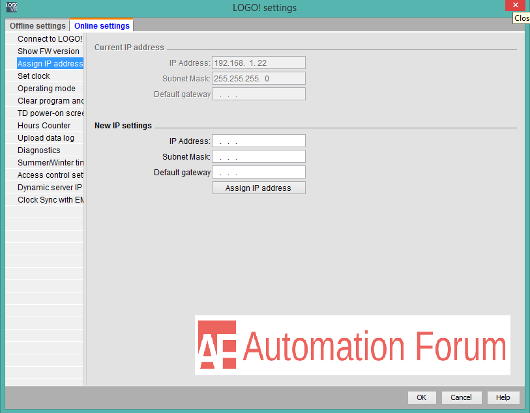This screenshot has width=530, height=413.
Task: Switch to the Online settings tab
Action: tap(100, 25)
